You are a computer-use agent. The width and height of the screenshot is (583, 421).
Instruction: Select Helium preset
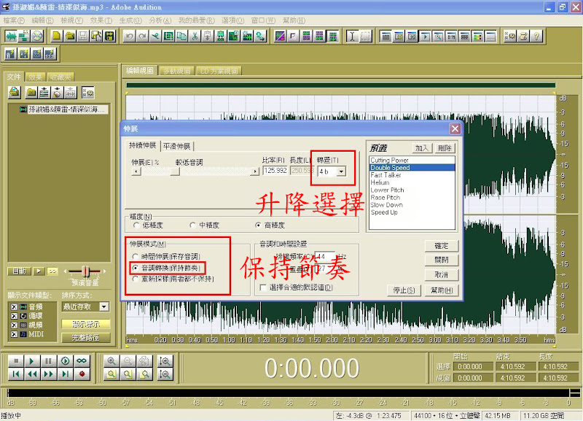tap(412, 182)
